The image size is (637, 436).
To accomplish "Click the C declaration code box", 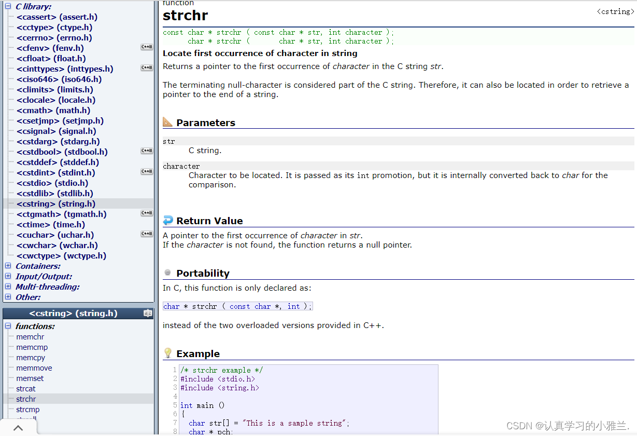I will pos(238,306).
